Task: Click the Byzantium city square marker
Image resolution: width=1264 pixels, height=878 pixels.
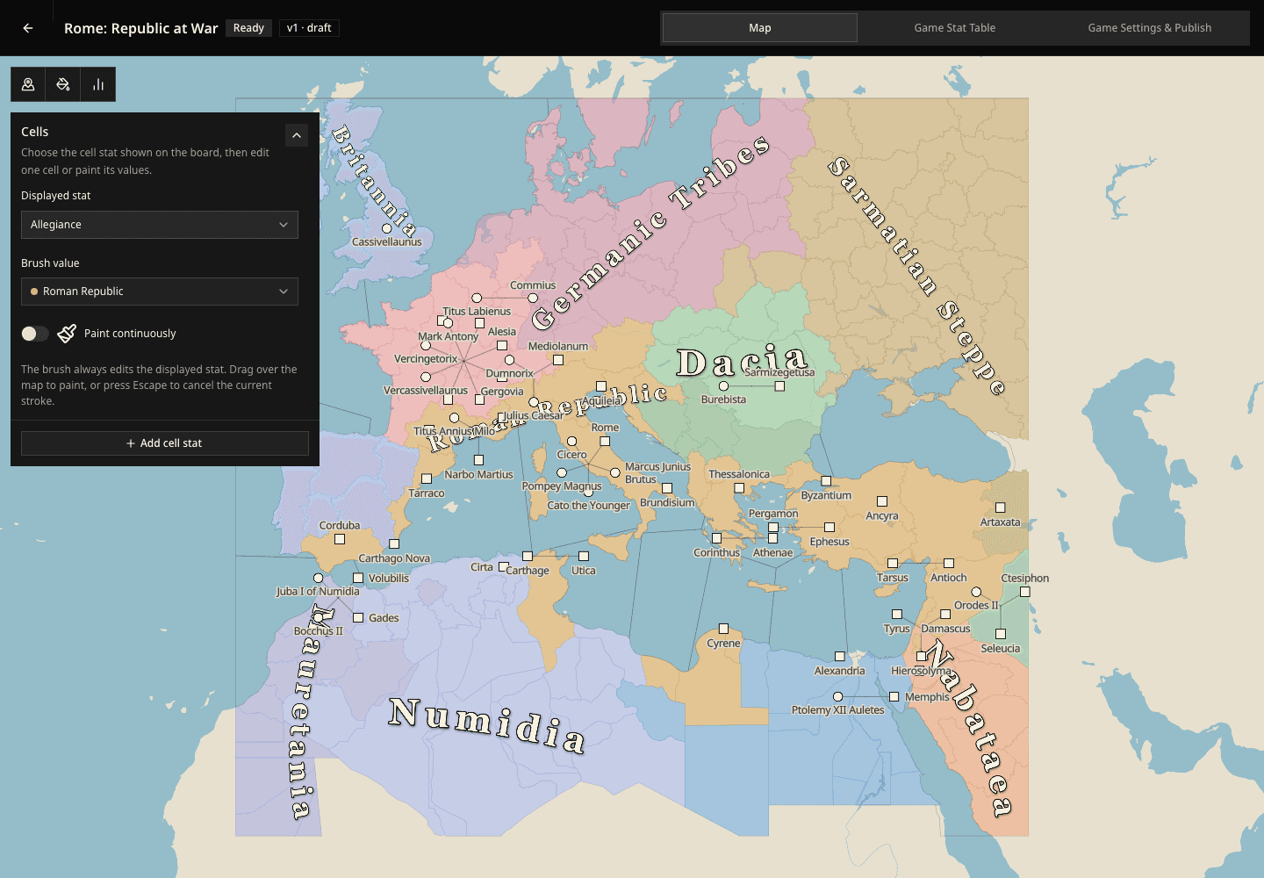Action: 826,481
